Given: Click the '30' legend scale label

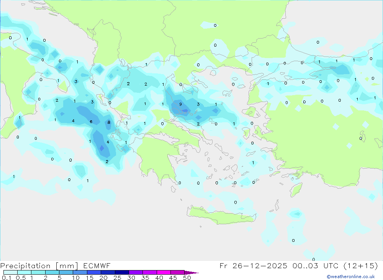Looking at the screenshot, I should click(131, 278).
